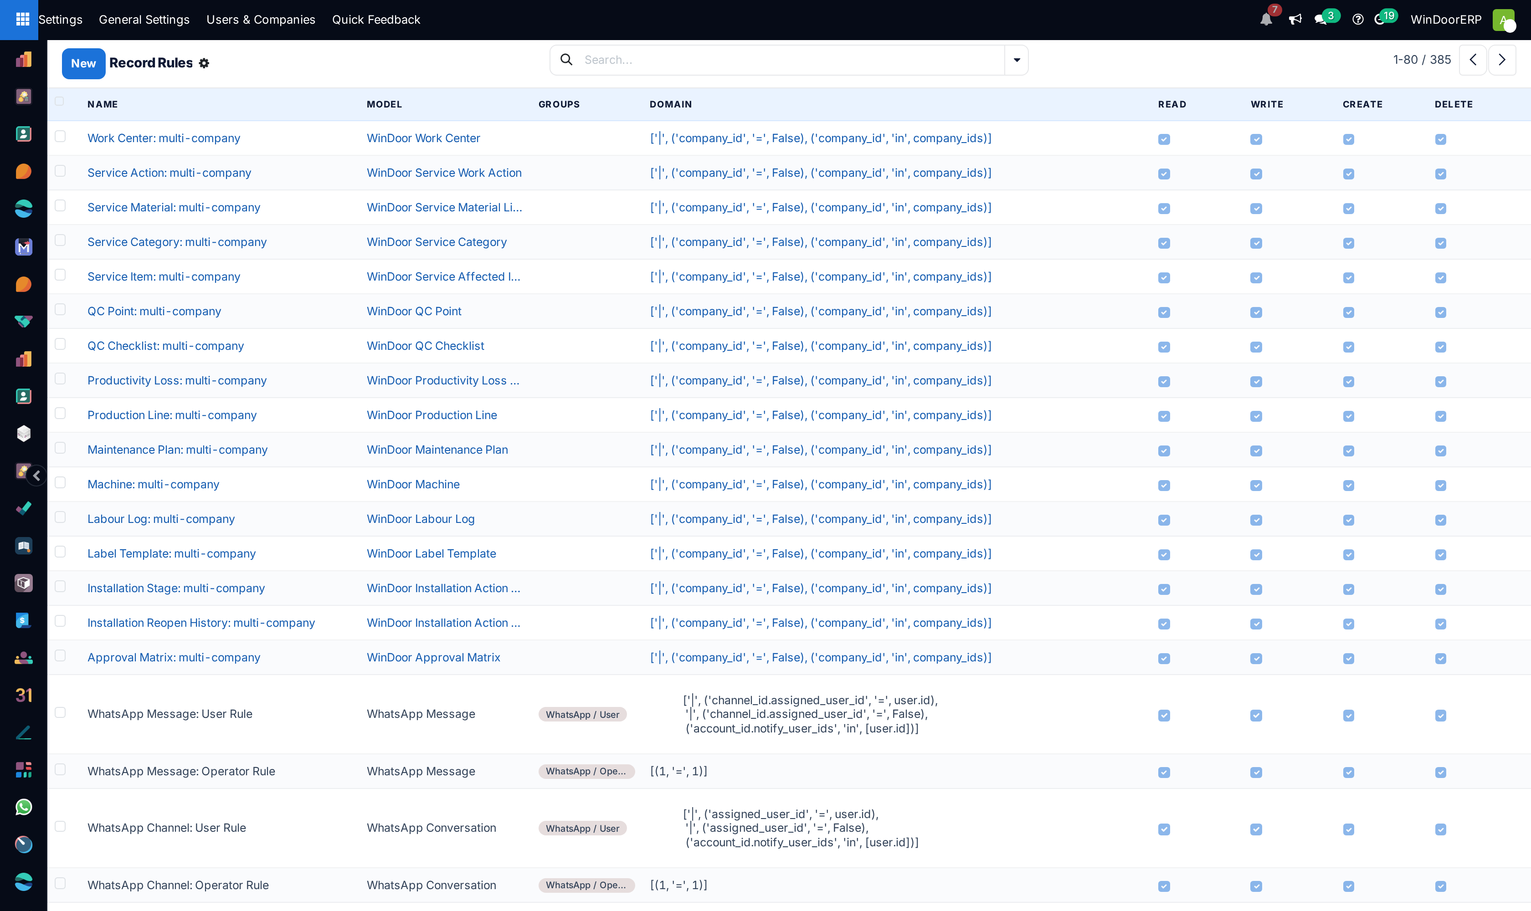This screenshot has width=1531, height=911.
Task: Toggle Read checkbox for Service Action rule
Action: pos(1164,174)
